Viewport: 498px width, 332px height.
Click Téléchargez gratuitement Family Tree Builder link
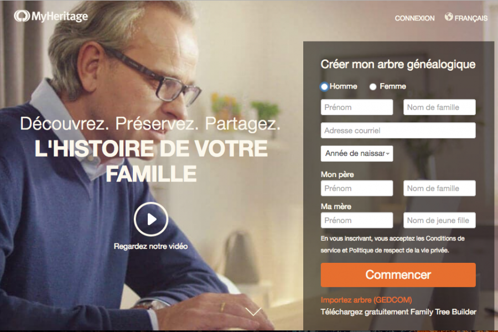pyautogui.click(x=398, y=312)
